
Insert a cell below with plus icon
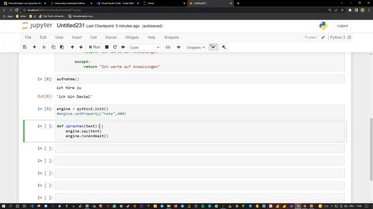(34, 47)
